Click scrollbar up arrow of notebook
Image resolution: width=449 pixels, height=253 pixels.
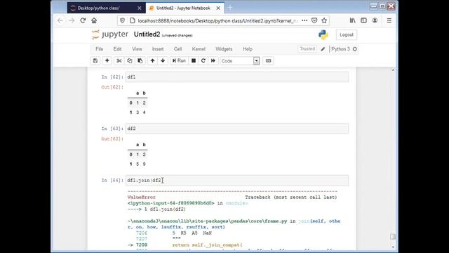point(393,70)
